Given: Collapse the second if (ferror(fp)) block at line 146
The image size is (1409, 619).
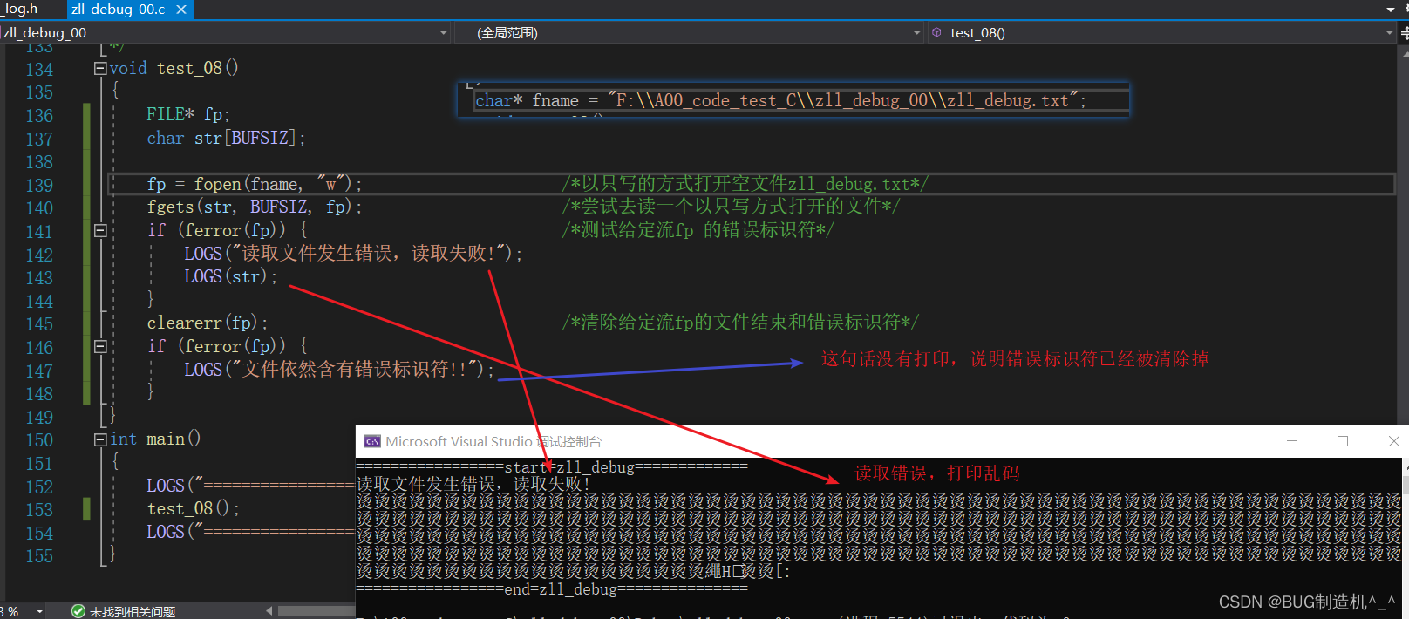Looking at the screenshot, I should (x=100, y=346).
